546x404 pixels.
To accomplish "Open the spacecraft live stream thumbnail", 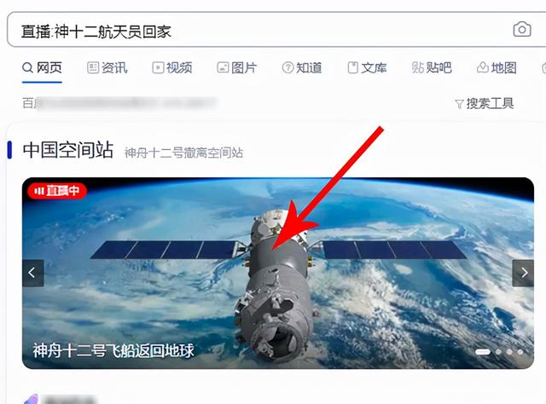I will (278, 273).
